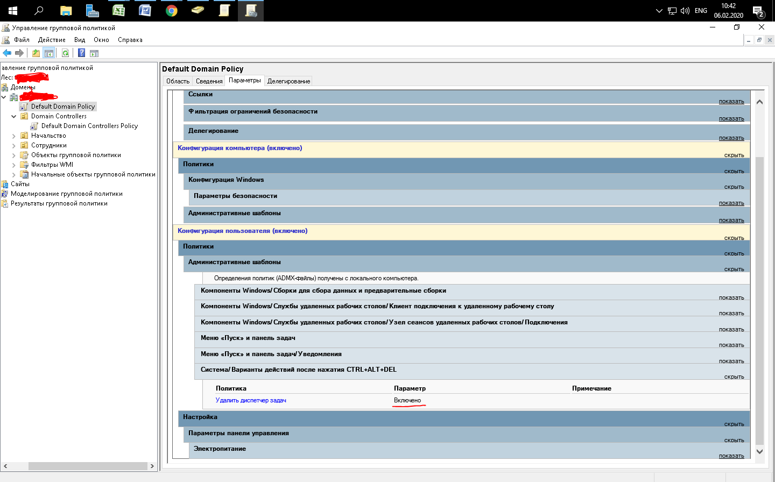Open the Файл menu
Image resolution: width=775 pixels, height=482 pixels.
[x=22, y=40]
